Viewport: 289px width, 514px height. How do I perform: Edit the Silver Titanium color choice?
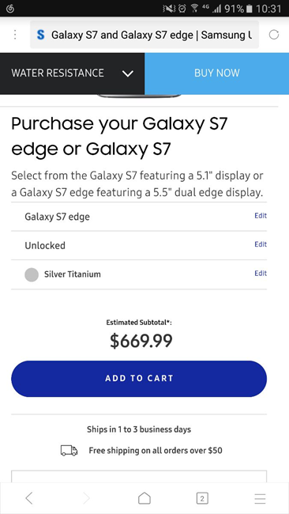coord(261,274)
